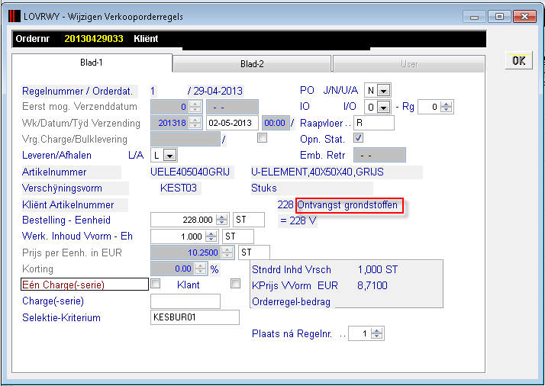
Task: Click the Korting 0.00 spinner
Action: click(x=201, y=269)
